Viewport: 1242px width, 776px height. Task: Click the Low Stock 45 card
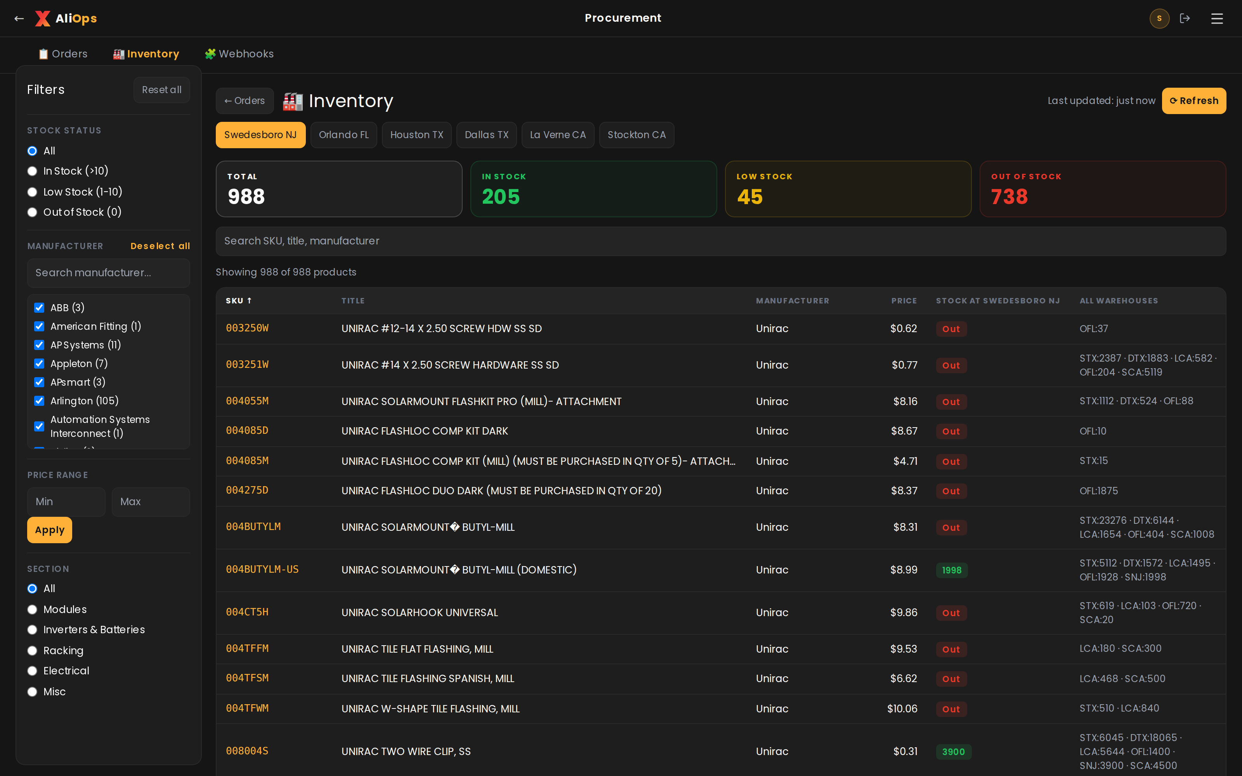tap(848, 189)
